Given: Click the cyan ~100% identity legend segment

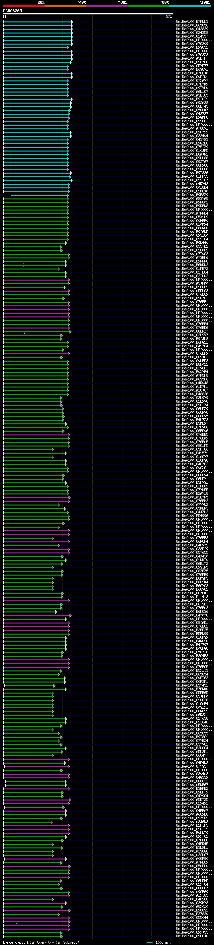Looking at the screenshot, I should coord(190,6).
